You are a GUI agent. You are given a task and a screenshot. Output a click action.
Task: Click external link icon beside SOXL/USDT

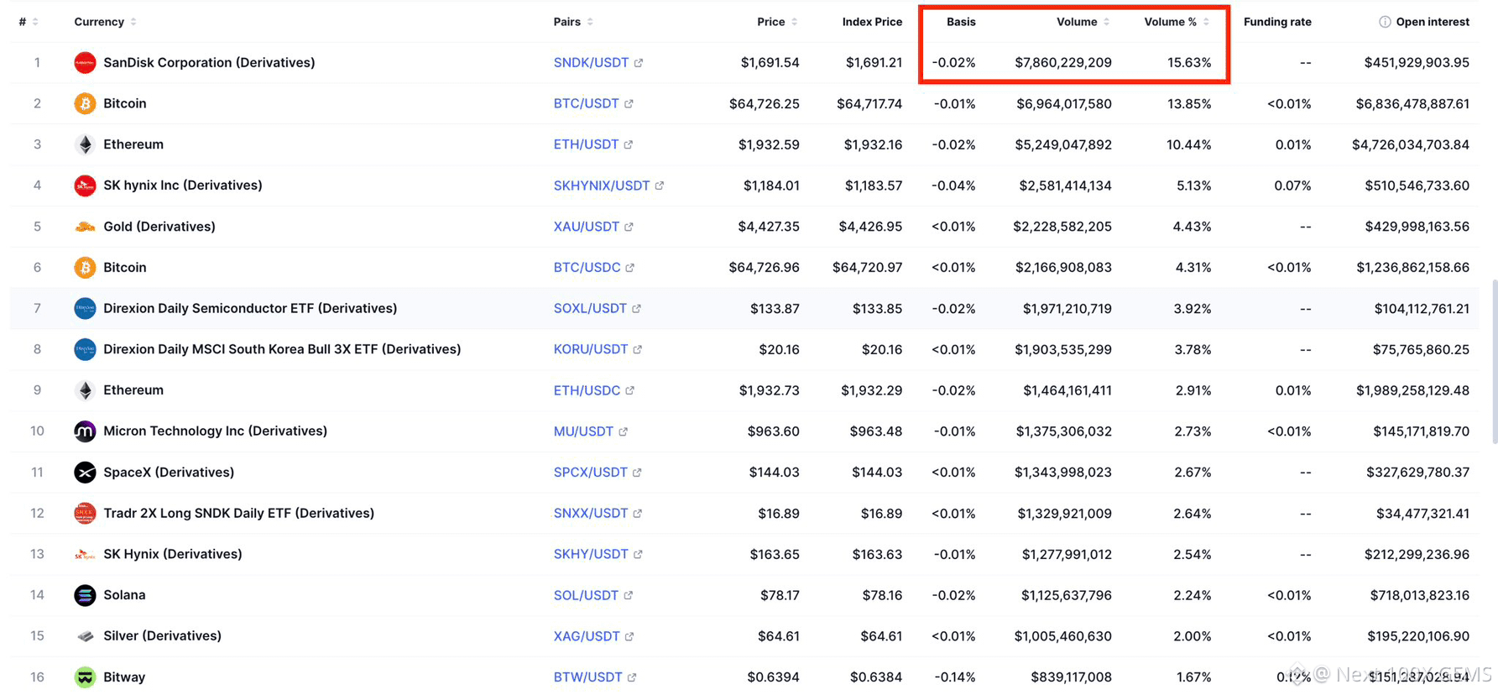point(637,309)
